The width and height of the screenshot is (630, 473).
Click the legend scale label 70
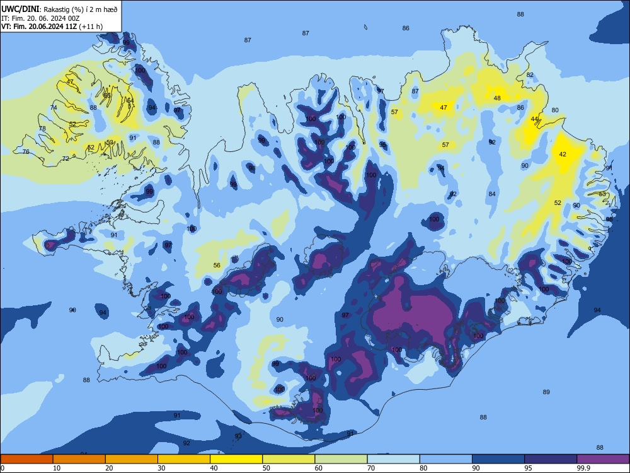click(x=371, y=468)
